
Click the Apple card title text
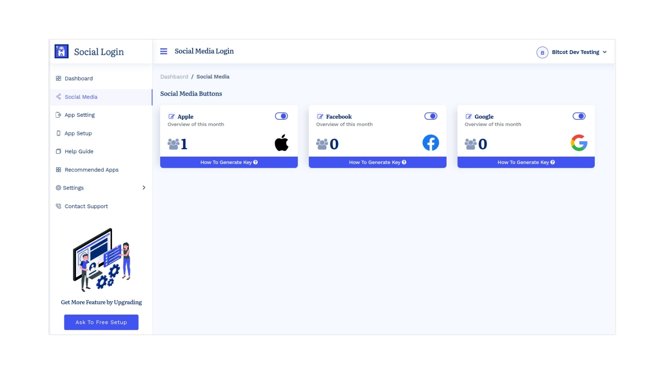[x=186, y=117]
